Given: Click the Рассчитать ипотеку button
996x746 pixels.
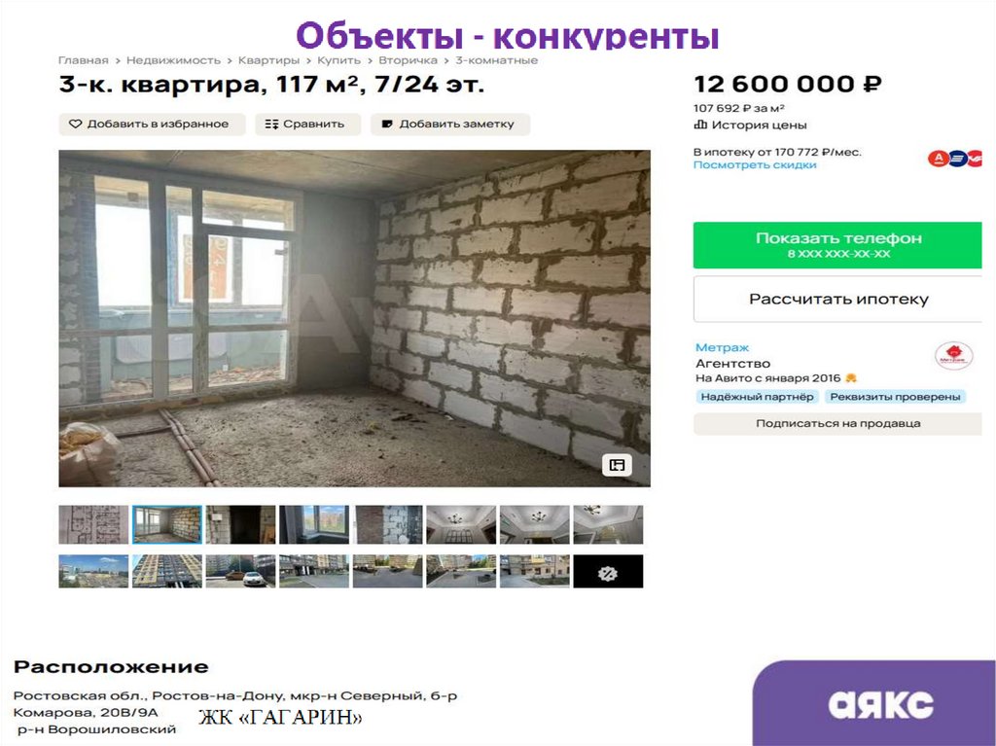Looking at the screenshot, I should [x=837, y=299].
